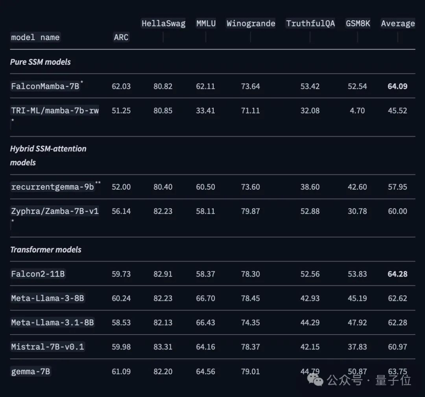Click recurrentgemma-9b ARC score 52.00
425x397 pixels.
click(x=121, y=187)
